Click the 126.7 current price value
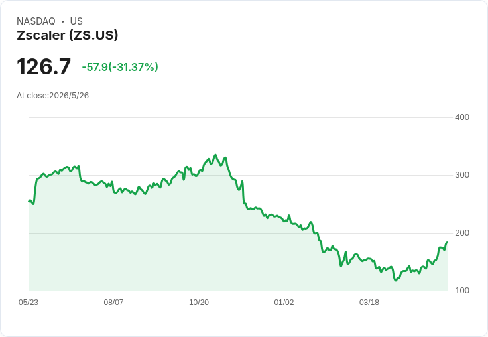Screen dimensions: 488x337 (44, 66)
